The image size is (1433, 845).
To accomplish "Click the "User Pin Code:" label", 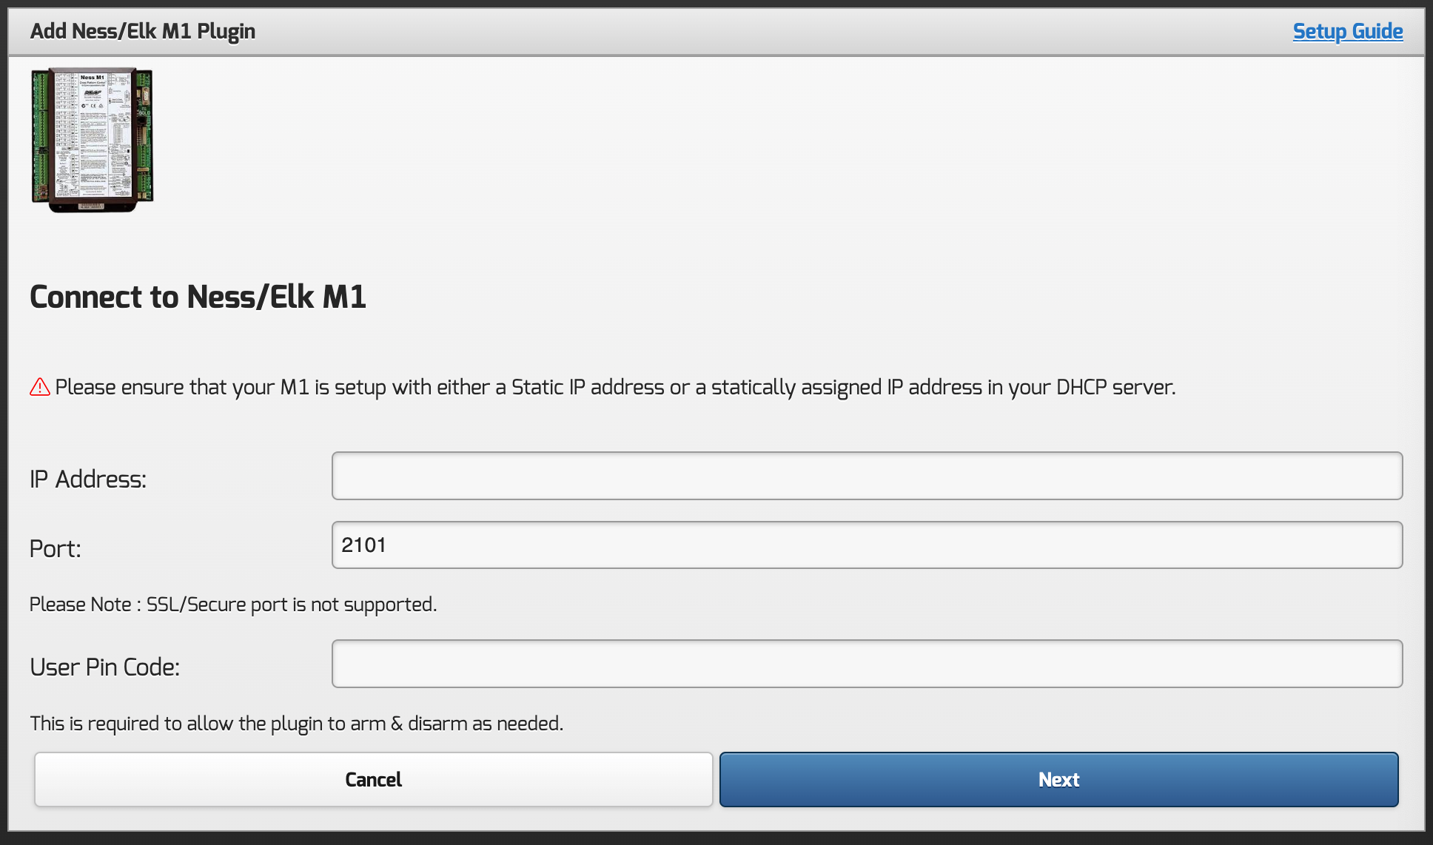I will coord(105,667).
